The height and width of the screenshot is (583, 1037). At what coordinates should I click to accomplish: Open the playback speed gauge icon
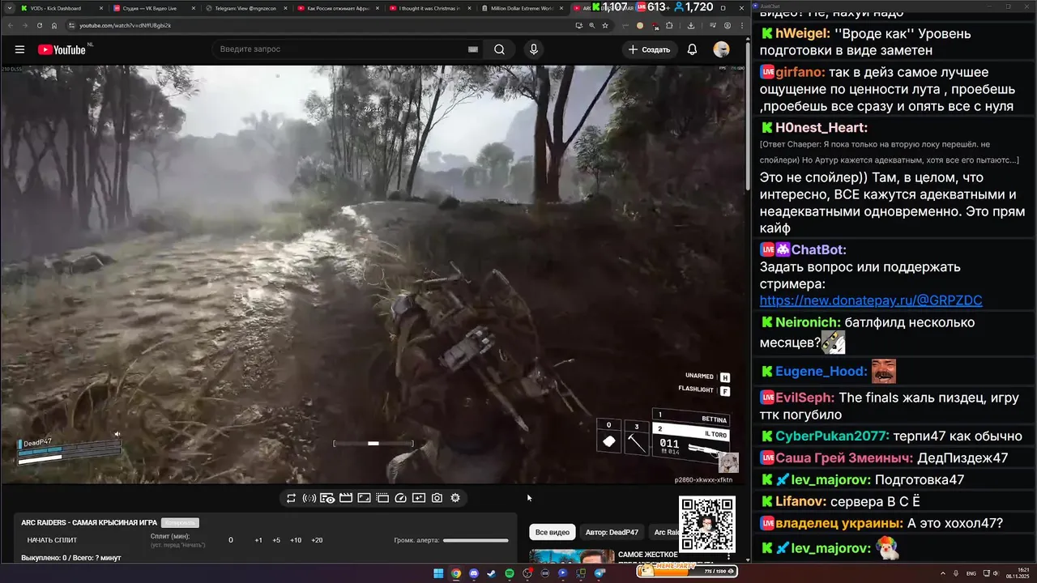coord(400,498)
